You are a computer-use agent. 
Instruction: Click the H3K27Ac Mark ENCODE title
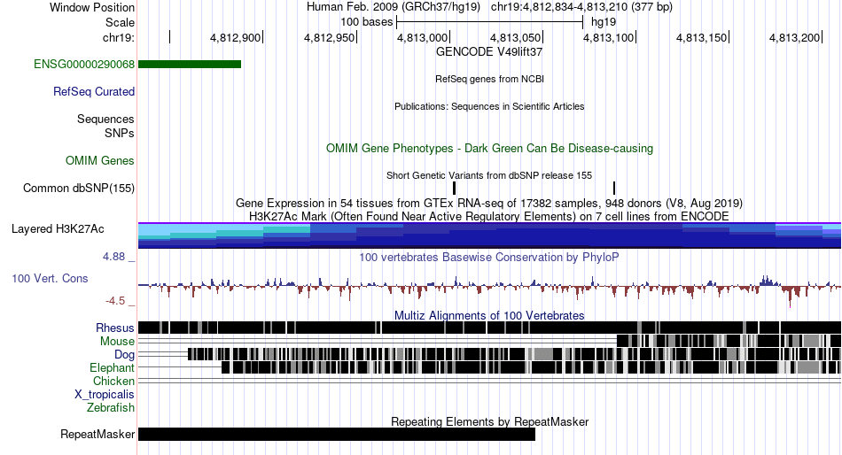[489, 216]
